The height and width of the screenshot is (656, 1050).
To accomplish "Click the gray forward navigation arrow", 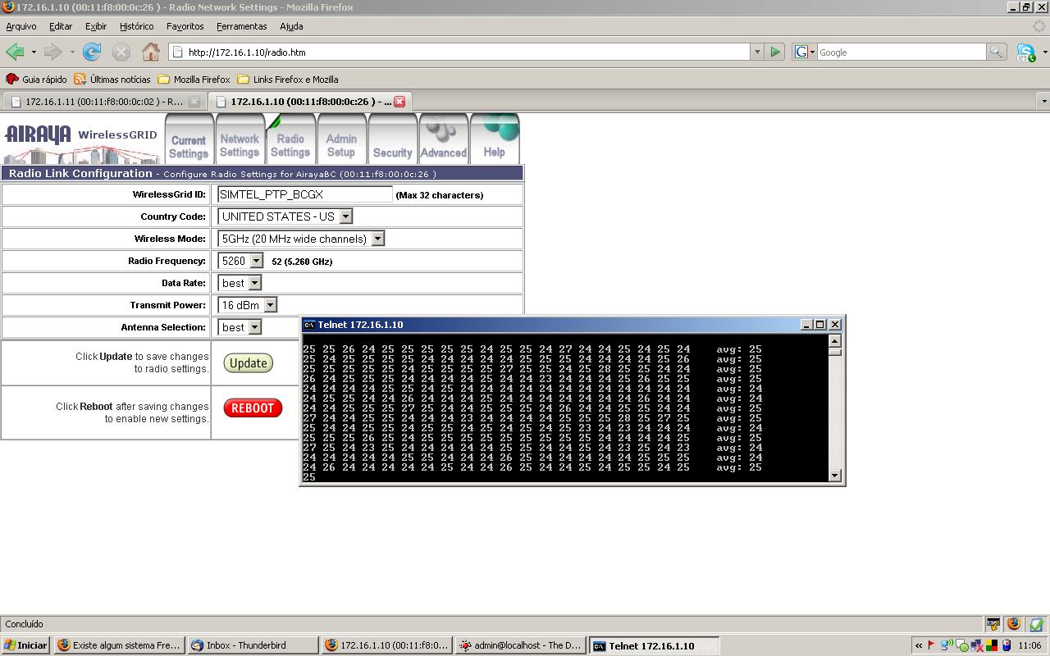I will 53,52.
